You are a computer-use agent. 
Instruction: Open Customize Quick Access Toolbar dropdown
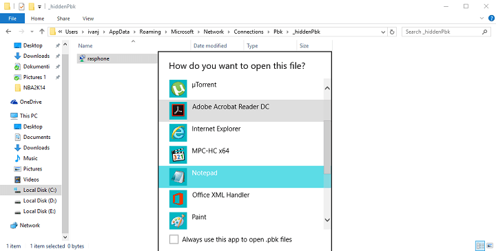(x=39, y=7)
